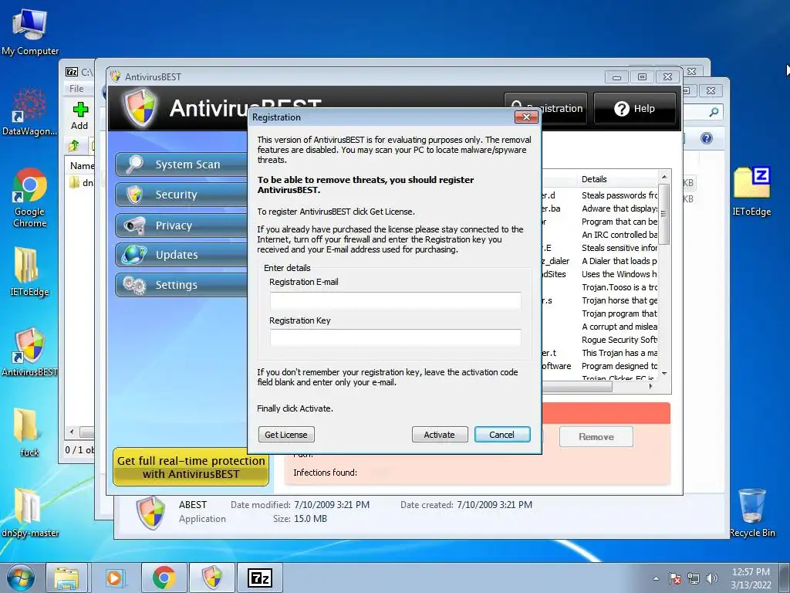Screen dimensions: 790x593
Task: Launch Google Chrome desktop shortcut
Action: click(30, 197)
